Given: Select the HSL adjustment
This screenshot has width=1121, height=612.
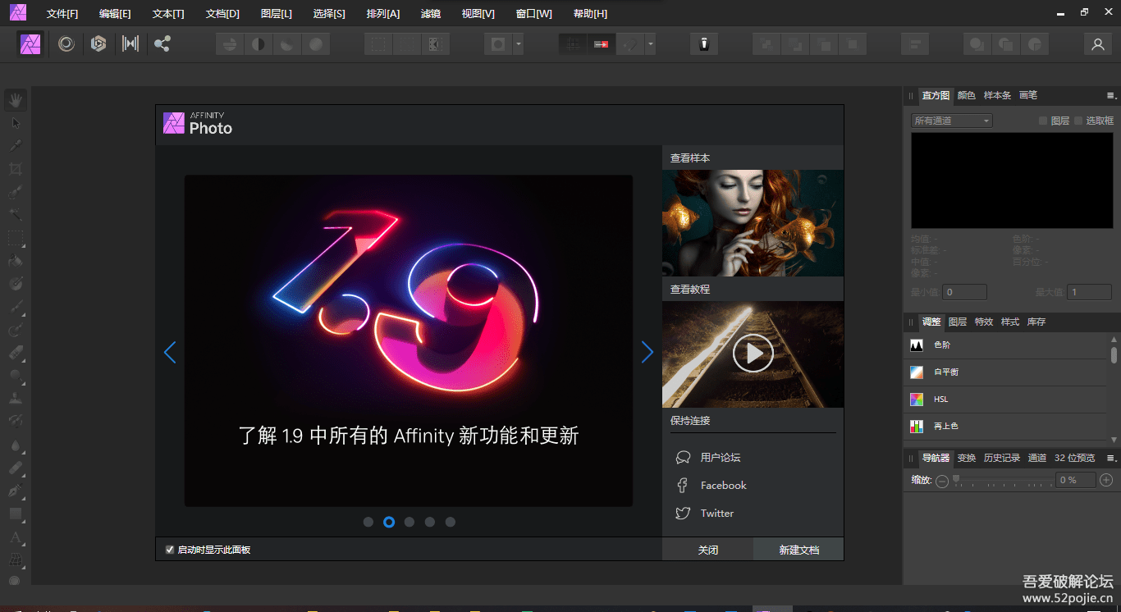Looking at the screenshot, I should (1006, 400).
